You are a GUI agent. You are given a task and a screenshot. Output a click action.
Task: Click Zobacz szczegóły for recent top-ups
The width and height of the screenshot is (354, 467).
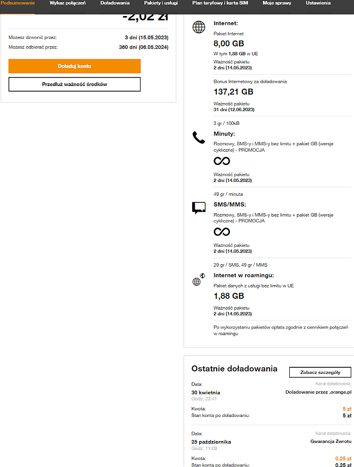coord(320,372)
